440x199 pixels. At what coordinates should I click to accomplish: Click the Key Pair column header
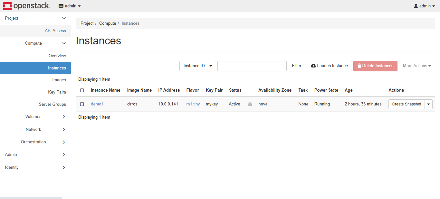point(214,90)
